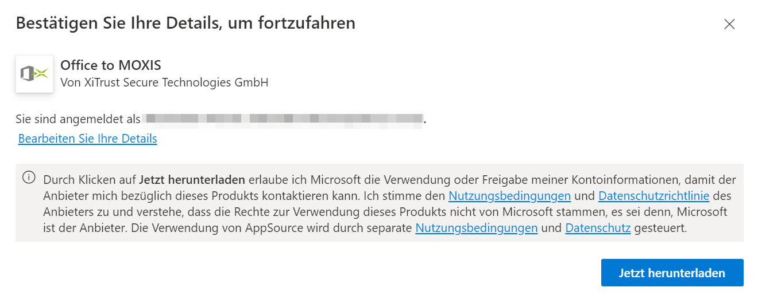Close the confirm details dialog
This screenshot has height=303, width=762.
click(729, 24)
